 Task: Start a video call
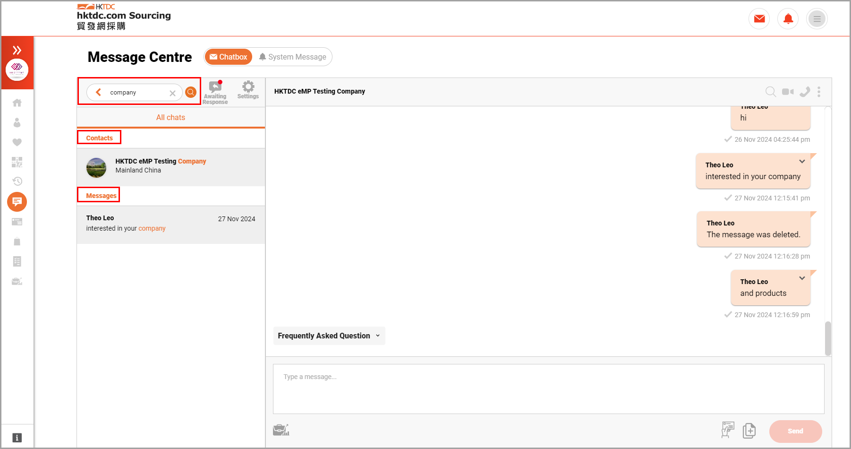pyautogui.click(x=788, y=92)
